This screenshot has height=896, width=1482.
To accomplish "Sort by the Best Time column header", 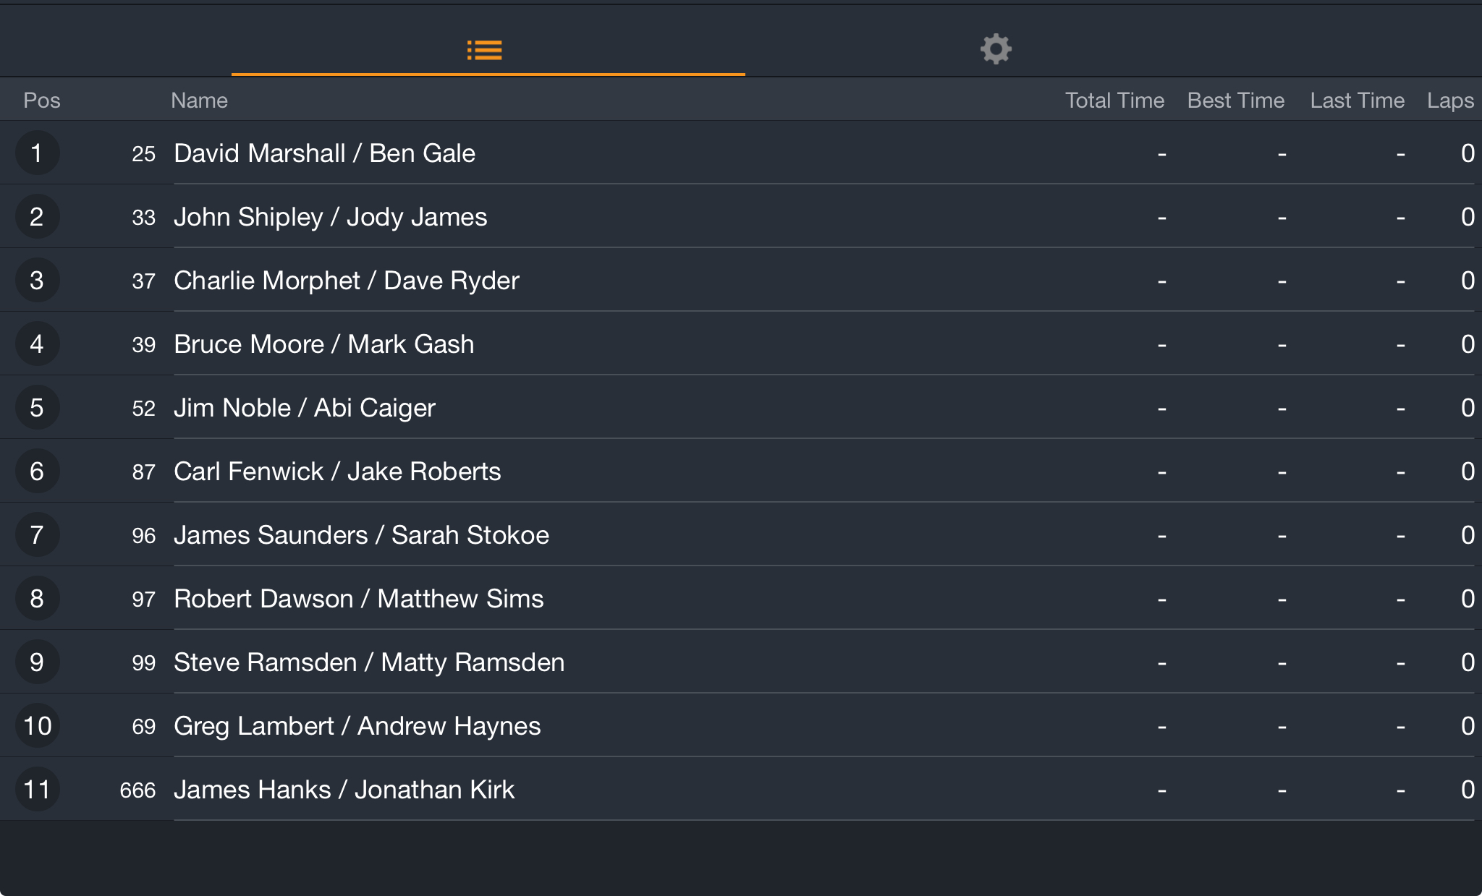I will (x=1236, y=101).
